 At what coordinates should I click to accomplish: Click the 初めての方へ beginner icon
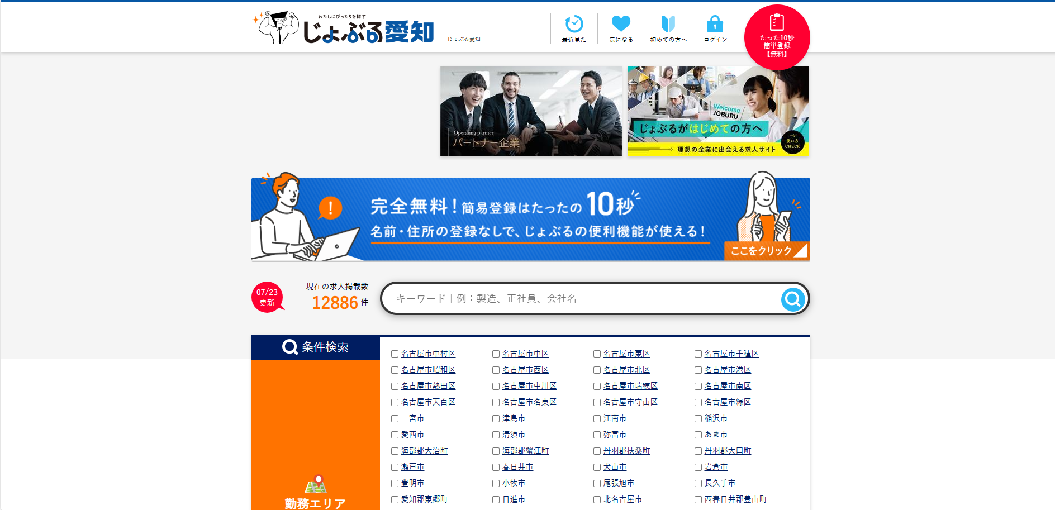668,24
